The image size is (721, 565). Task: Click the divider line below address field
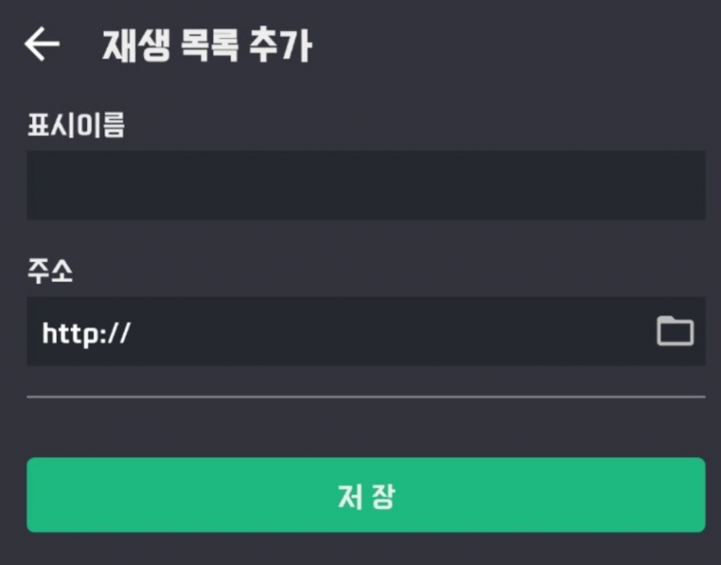coord(366,397)
